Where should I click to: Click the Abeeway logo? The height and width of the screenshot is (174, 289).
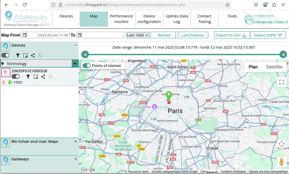pos(26,16)
